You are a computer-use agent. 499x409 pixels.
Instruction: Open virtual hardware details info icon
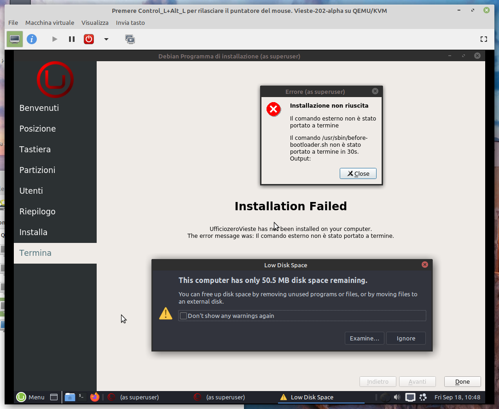tap(31, 39)
